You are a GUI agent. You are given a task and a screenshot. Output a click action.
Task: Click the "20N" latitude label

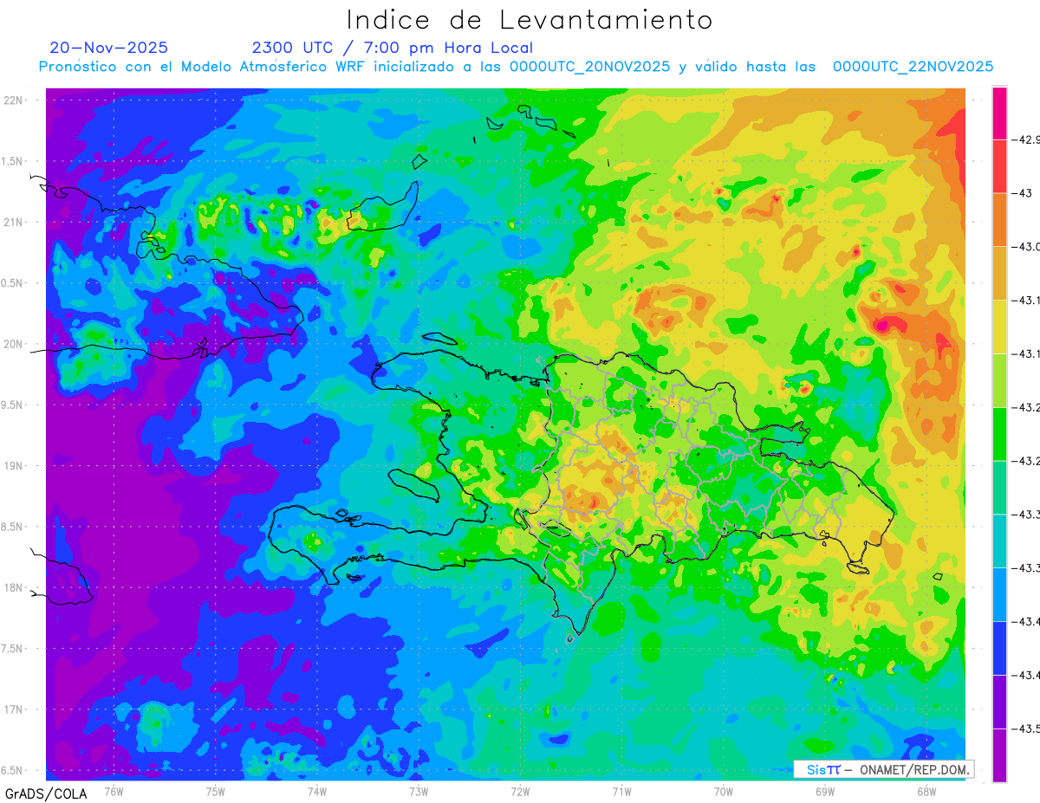(x=14, y=344)
